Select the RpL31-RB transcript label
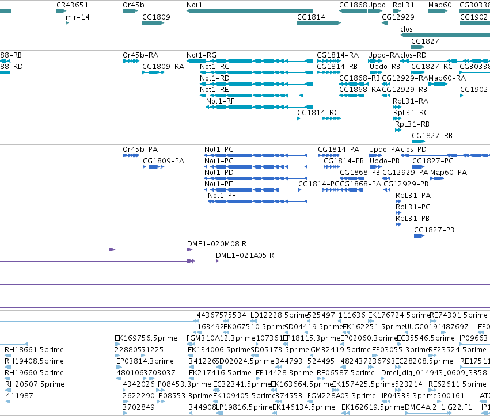Viewport: 490px width, 416px height. coord(412,124)
